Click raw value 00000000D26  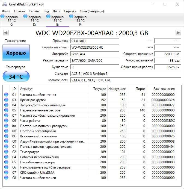pyautogui.click(x=163, y=100)
